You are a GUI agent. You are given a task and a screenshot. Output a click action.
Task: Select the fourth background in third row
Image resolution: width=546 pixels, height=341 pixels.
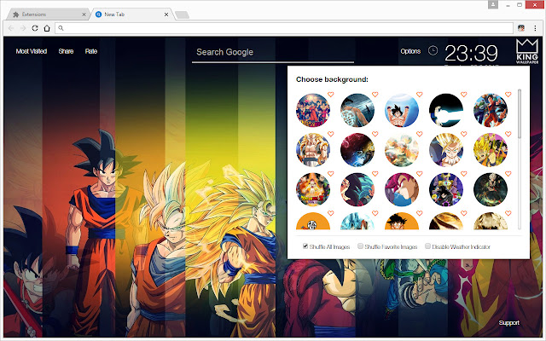446,189
